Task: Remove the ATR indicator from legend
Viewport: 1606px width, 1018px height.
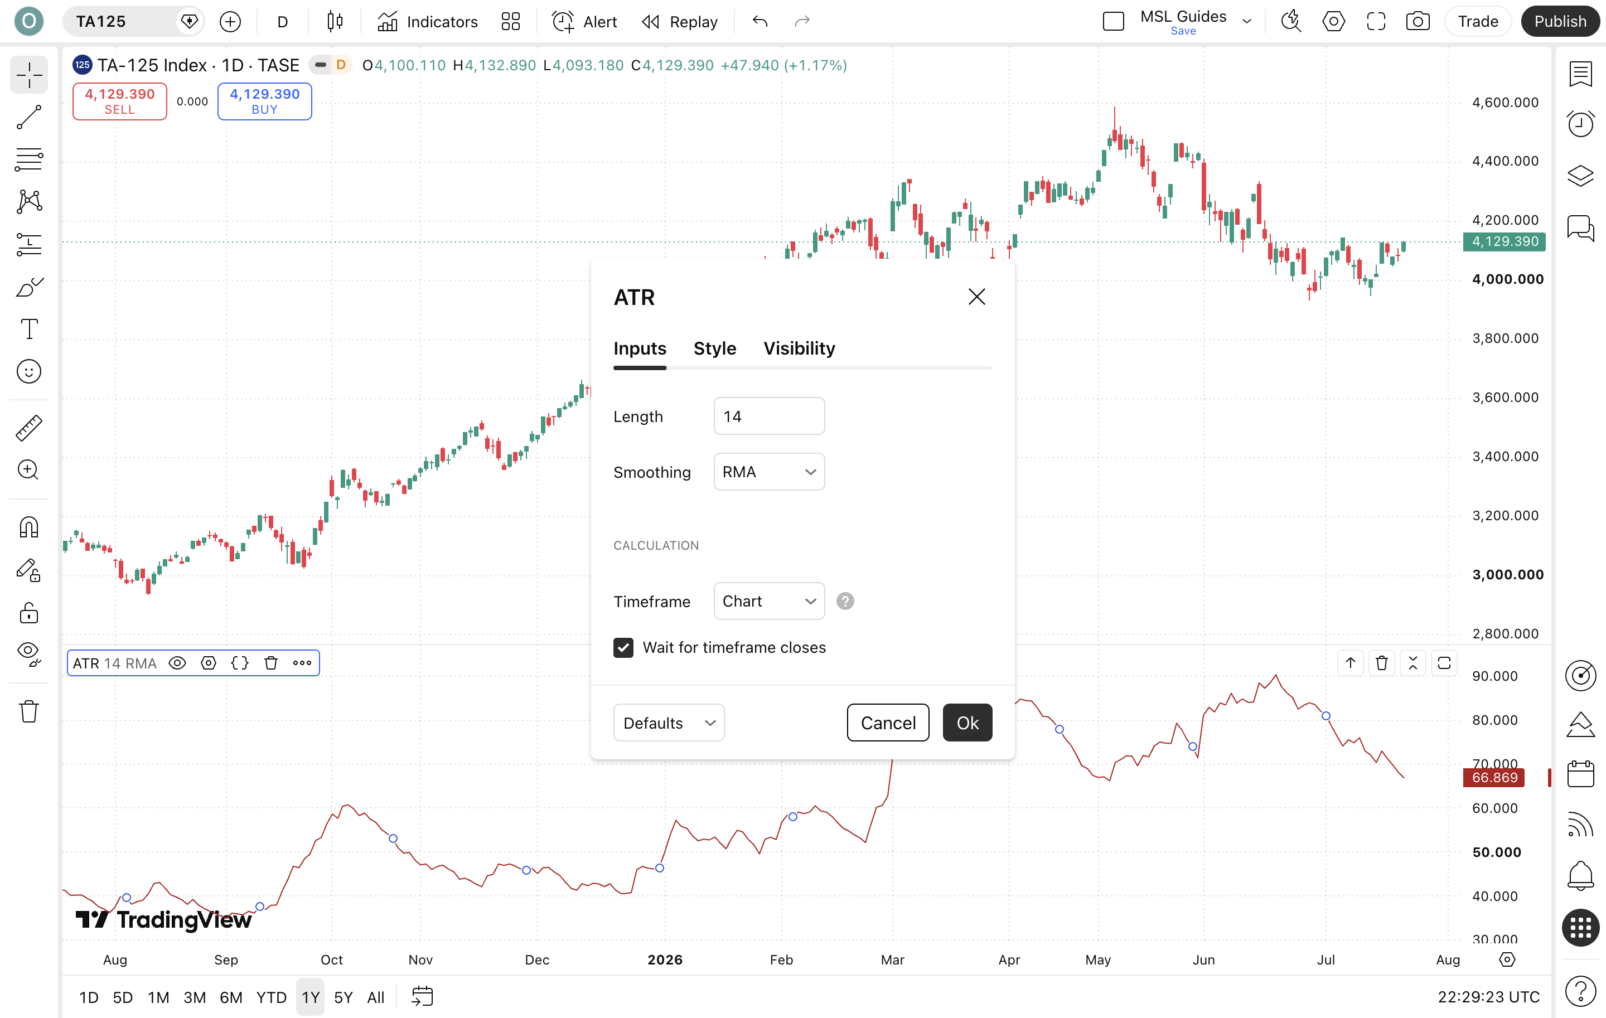Action: 271,663
